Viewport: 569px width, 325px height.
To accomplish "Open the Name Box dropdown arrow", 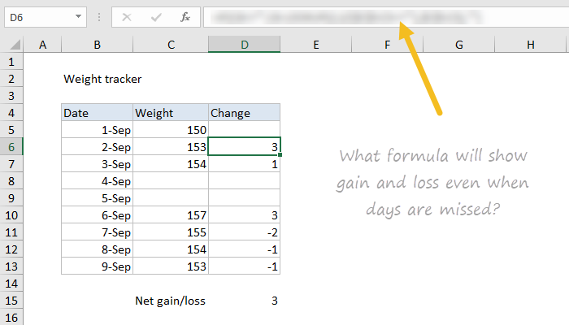I will (78, 16).
